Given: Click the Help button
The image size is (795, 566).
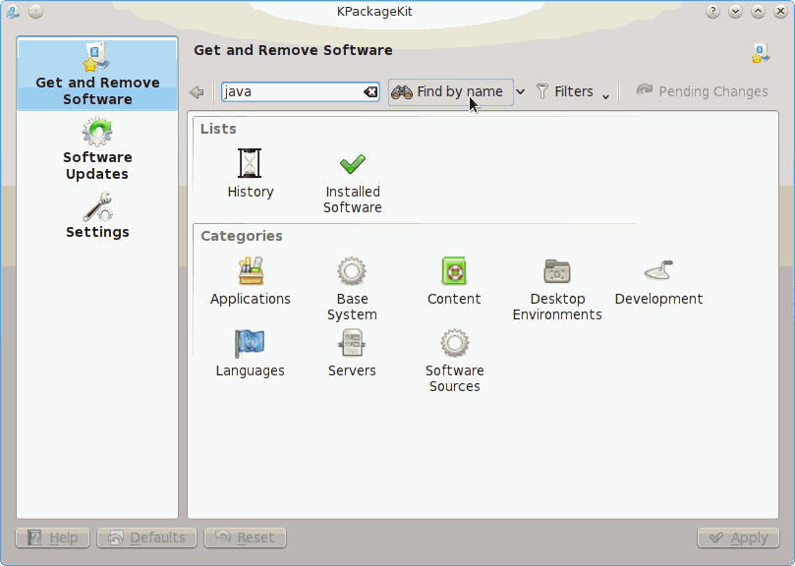Looking at the screenshot, I should (53, 538).
